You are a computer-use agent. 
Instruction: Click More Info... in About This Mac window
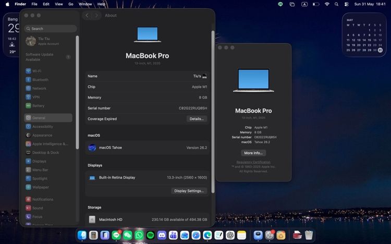(253, 153)
